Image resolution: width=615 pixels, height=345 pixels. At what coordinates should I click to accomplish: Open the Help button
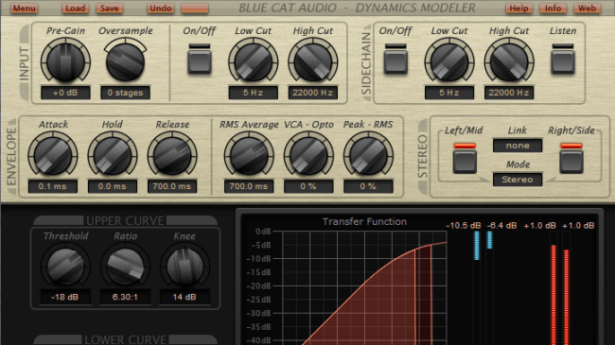click(518, 9)
